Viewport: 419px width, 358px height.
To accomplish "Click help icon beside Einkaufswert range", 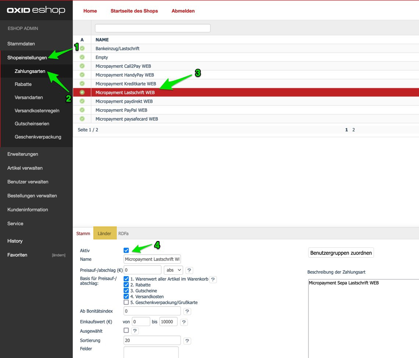I will 184,322.
